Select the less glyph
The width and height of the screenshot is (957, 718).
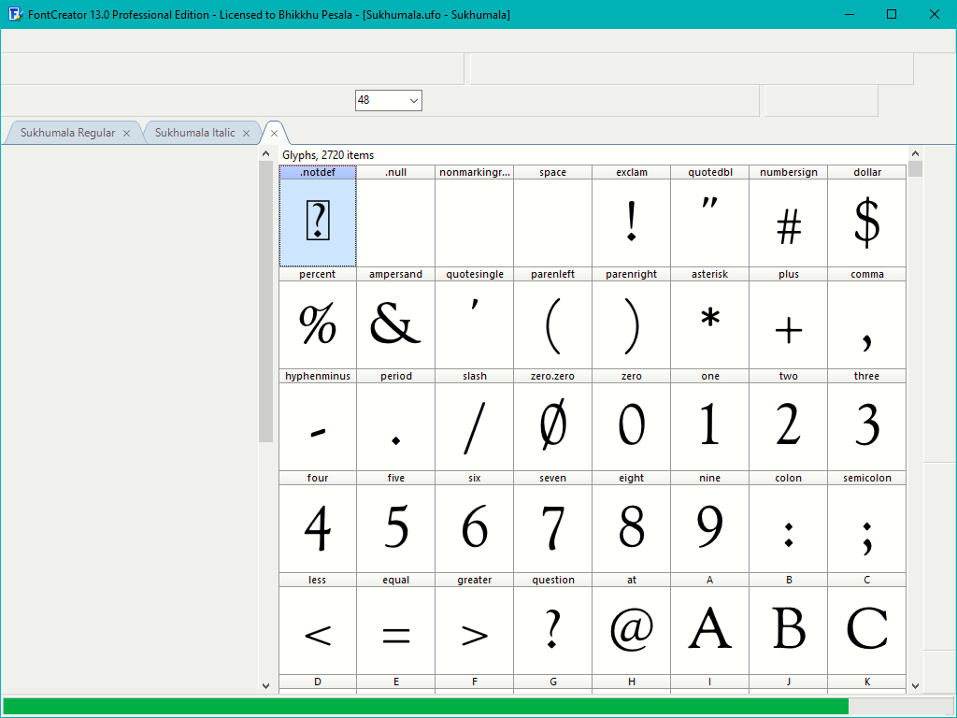click(318, 624)
